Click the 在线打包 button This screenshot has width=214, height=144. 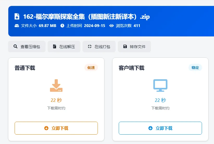coord(99,47)
